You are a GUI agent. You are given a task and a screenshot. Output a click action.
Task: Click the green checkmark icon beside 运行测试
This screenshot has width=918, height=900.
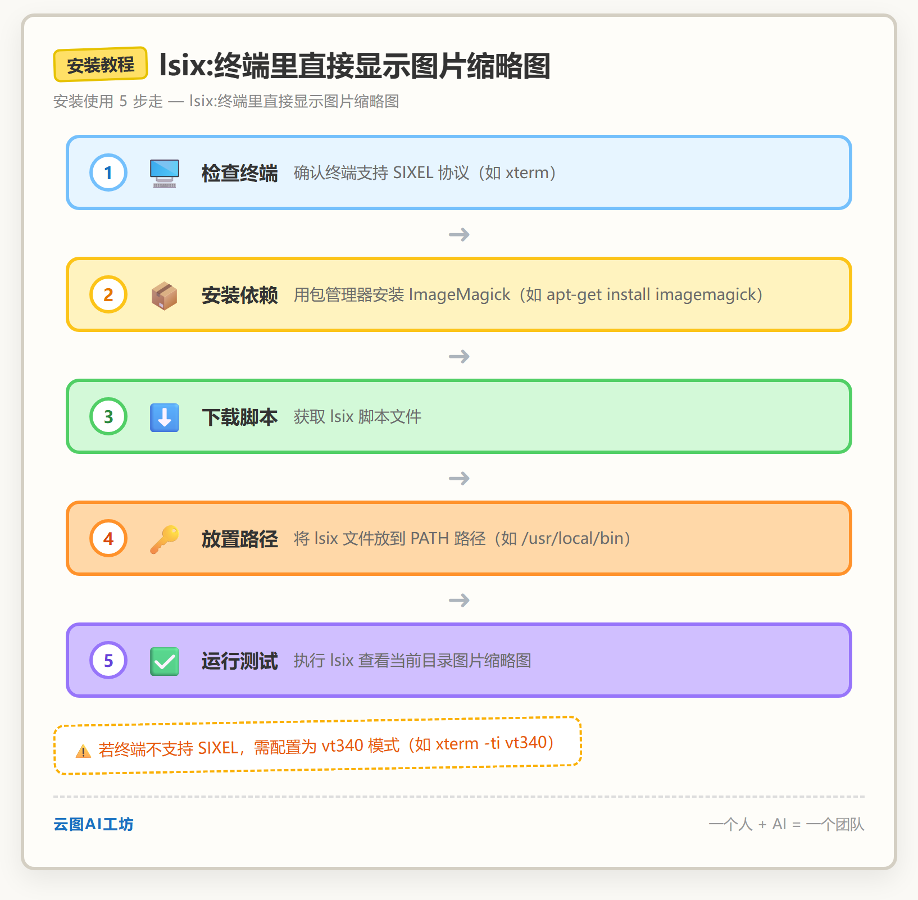click(165, 661)
